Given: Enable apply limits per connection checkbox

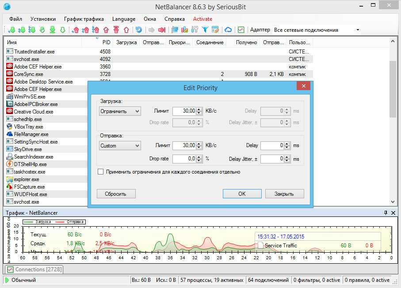Looking at the screenshot, I should click(100, 172).
